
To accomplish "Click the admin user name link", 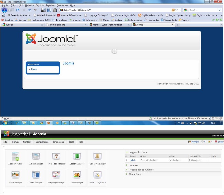I will tap(133, 160).
